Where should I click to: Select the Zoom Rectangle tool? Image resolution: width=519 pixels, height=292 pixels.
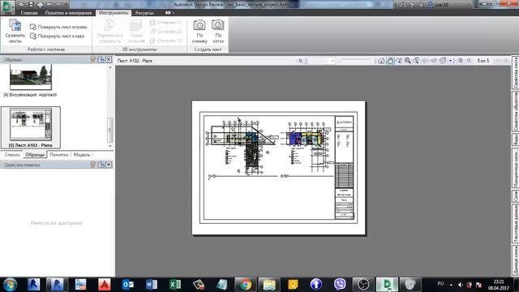coord(407,61)
